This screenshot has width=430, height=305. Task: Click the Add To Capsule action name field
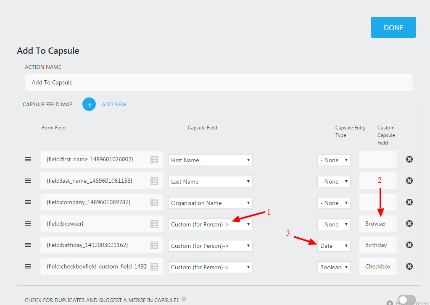219,82
